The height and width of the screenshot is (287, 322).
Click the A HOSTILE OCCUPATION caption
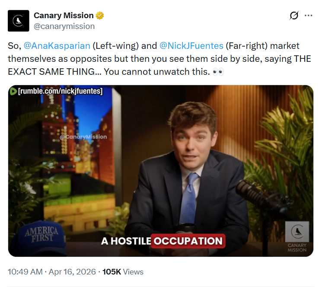pyautogui.click(x=163, y=241)
